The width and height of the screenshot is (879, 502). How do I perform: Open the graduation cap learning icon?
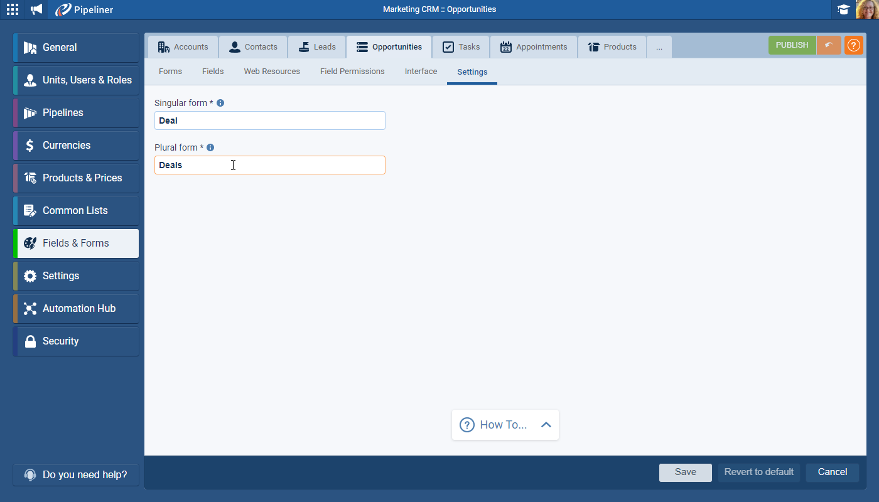click(x=843, y=9)
